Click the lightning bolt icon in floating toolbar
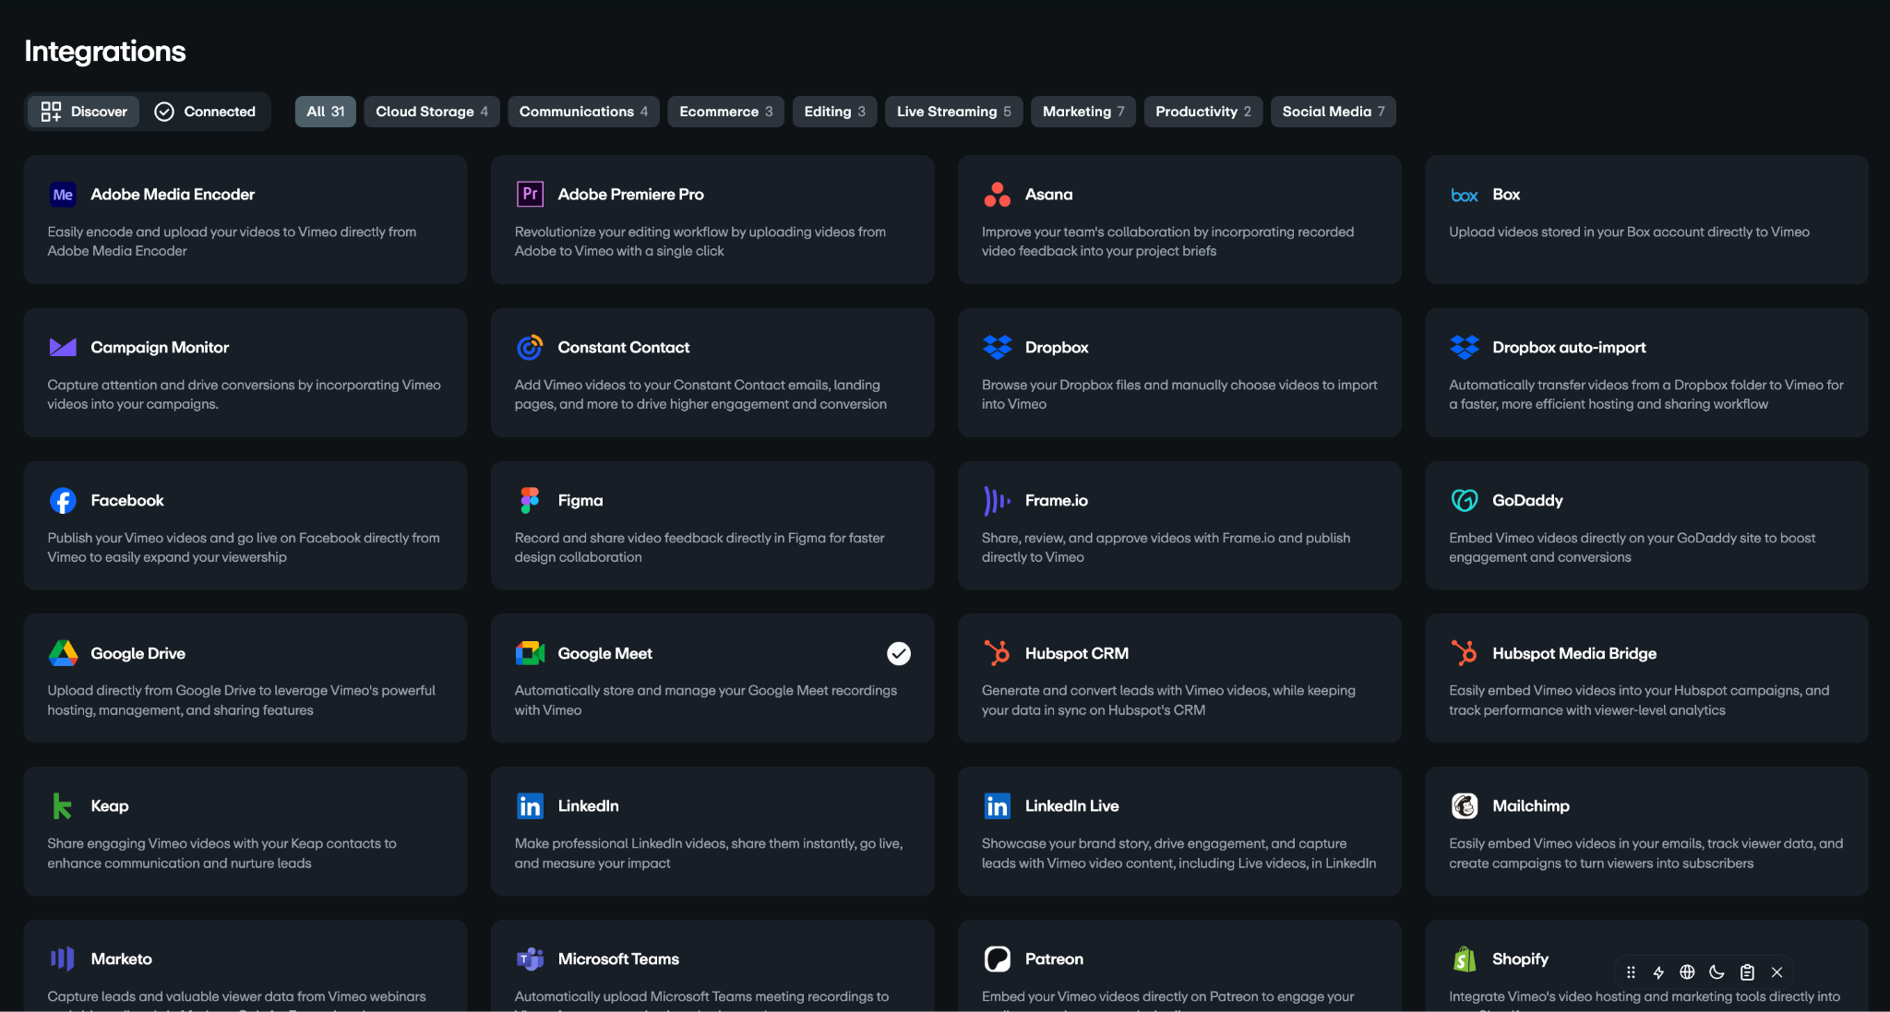The image size is (1890, 1012). pyautogui.click(x=1658, y=972)
